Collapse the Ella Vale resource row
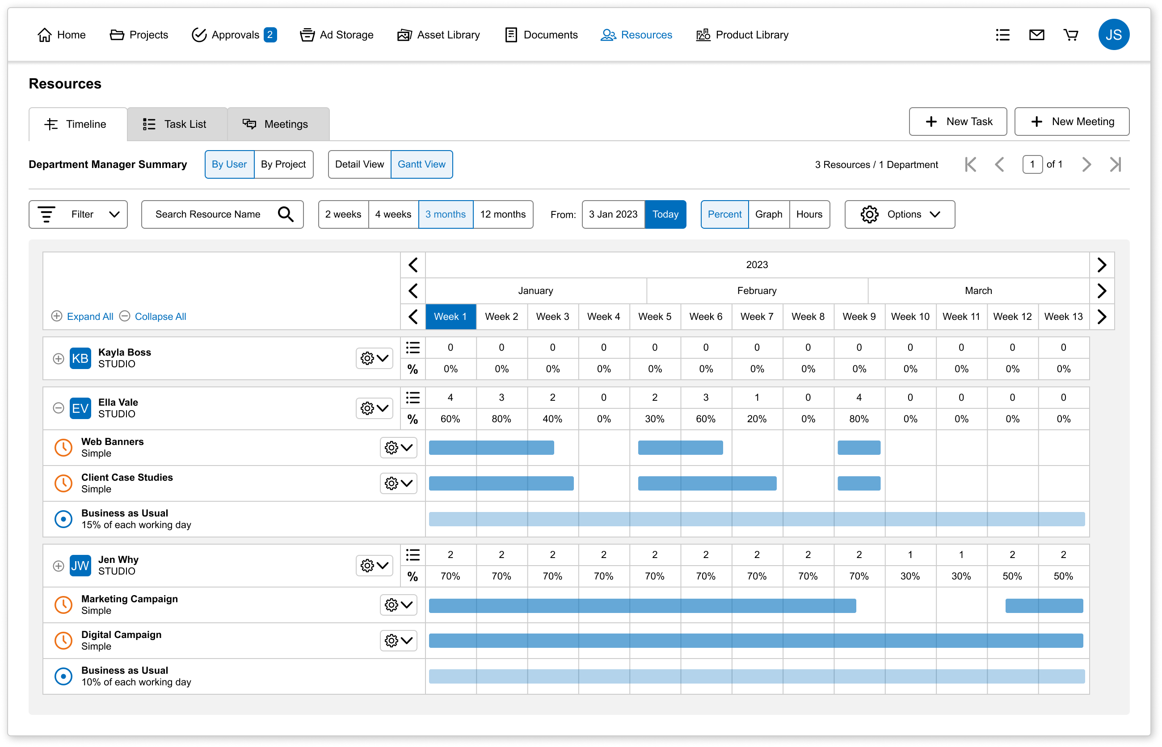The image size is (1162, 747). pos(58,408)
